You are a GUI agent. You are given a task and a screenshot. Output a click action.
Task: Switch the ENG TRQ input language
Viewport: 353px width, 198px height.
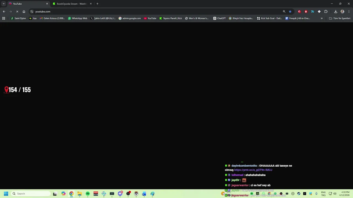323,194
